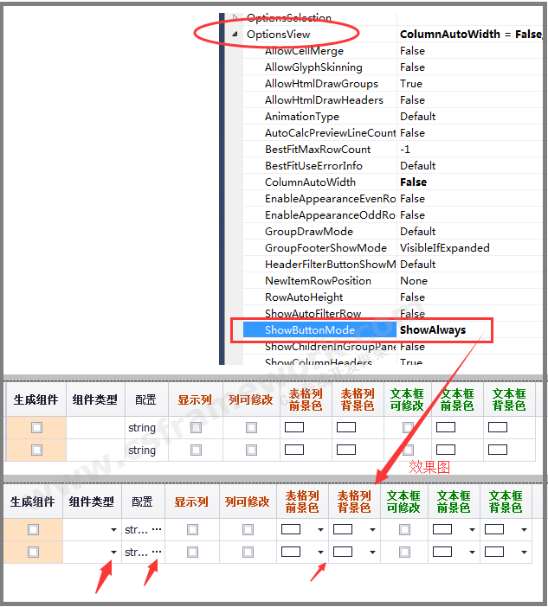Screen dimensions: 548x607
Task: Click 表格列背景色 color swatch, first row, upper grid
Action: click(345, 427)
